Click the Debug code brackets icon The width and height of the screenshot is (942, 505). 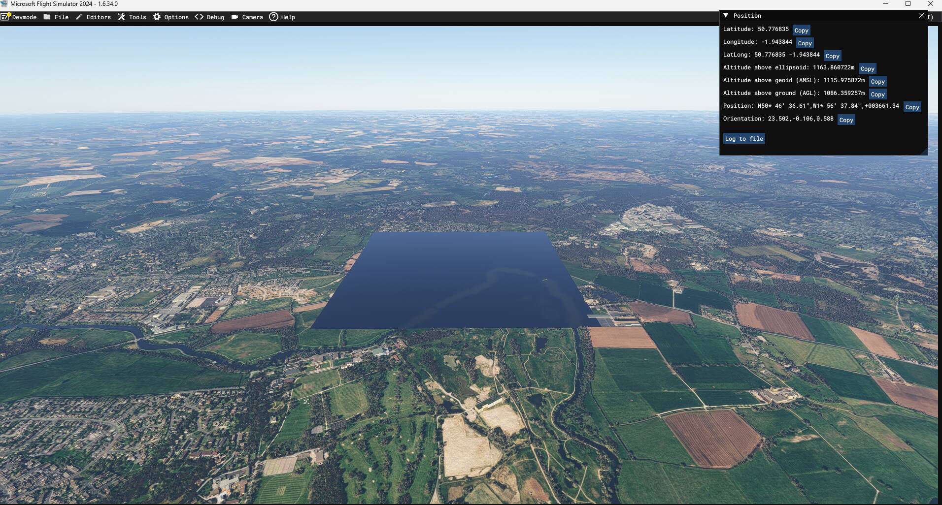199,17
